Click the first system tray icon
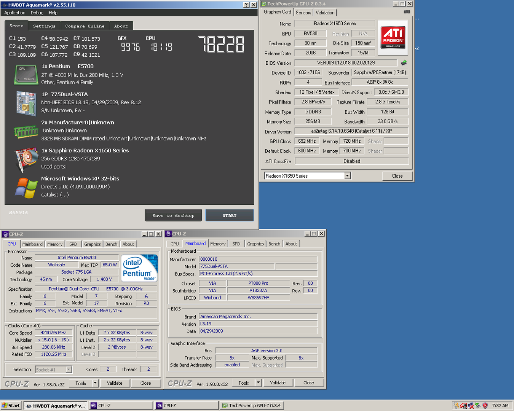This screenshot has width=514, height=411. click(456, 406)
